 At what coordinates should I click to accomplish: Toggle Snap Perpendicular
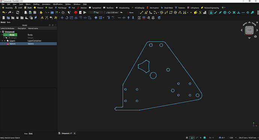(239, 12)
